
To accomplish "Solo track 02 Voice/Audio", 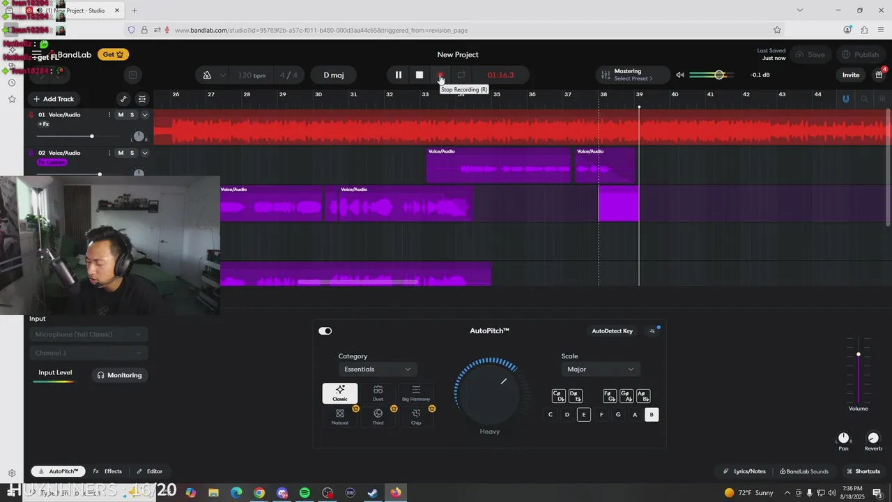I will coord(132,153).
